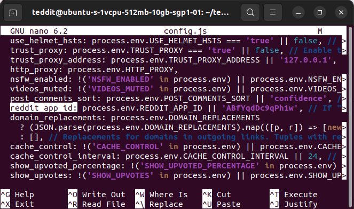Click the 'confidence' sort value
354x209 pixels.
(298, 98)
